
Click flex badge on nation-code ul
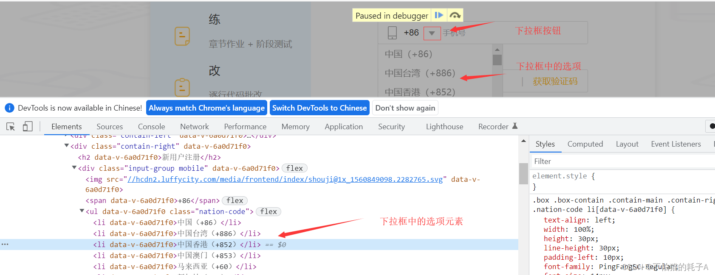(x=268, y=211)
